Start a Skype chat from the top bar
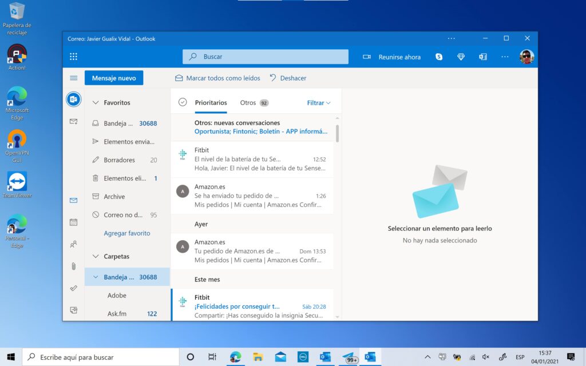The width and height of the screenshot is (586, 366). coord(438,57)
